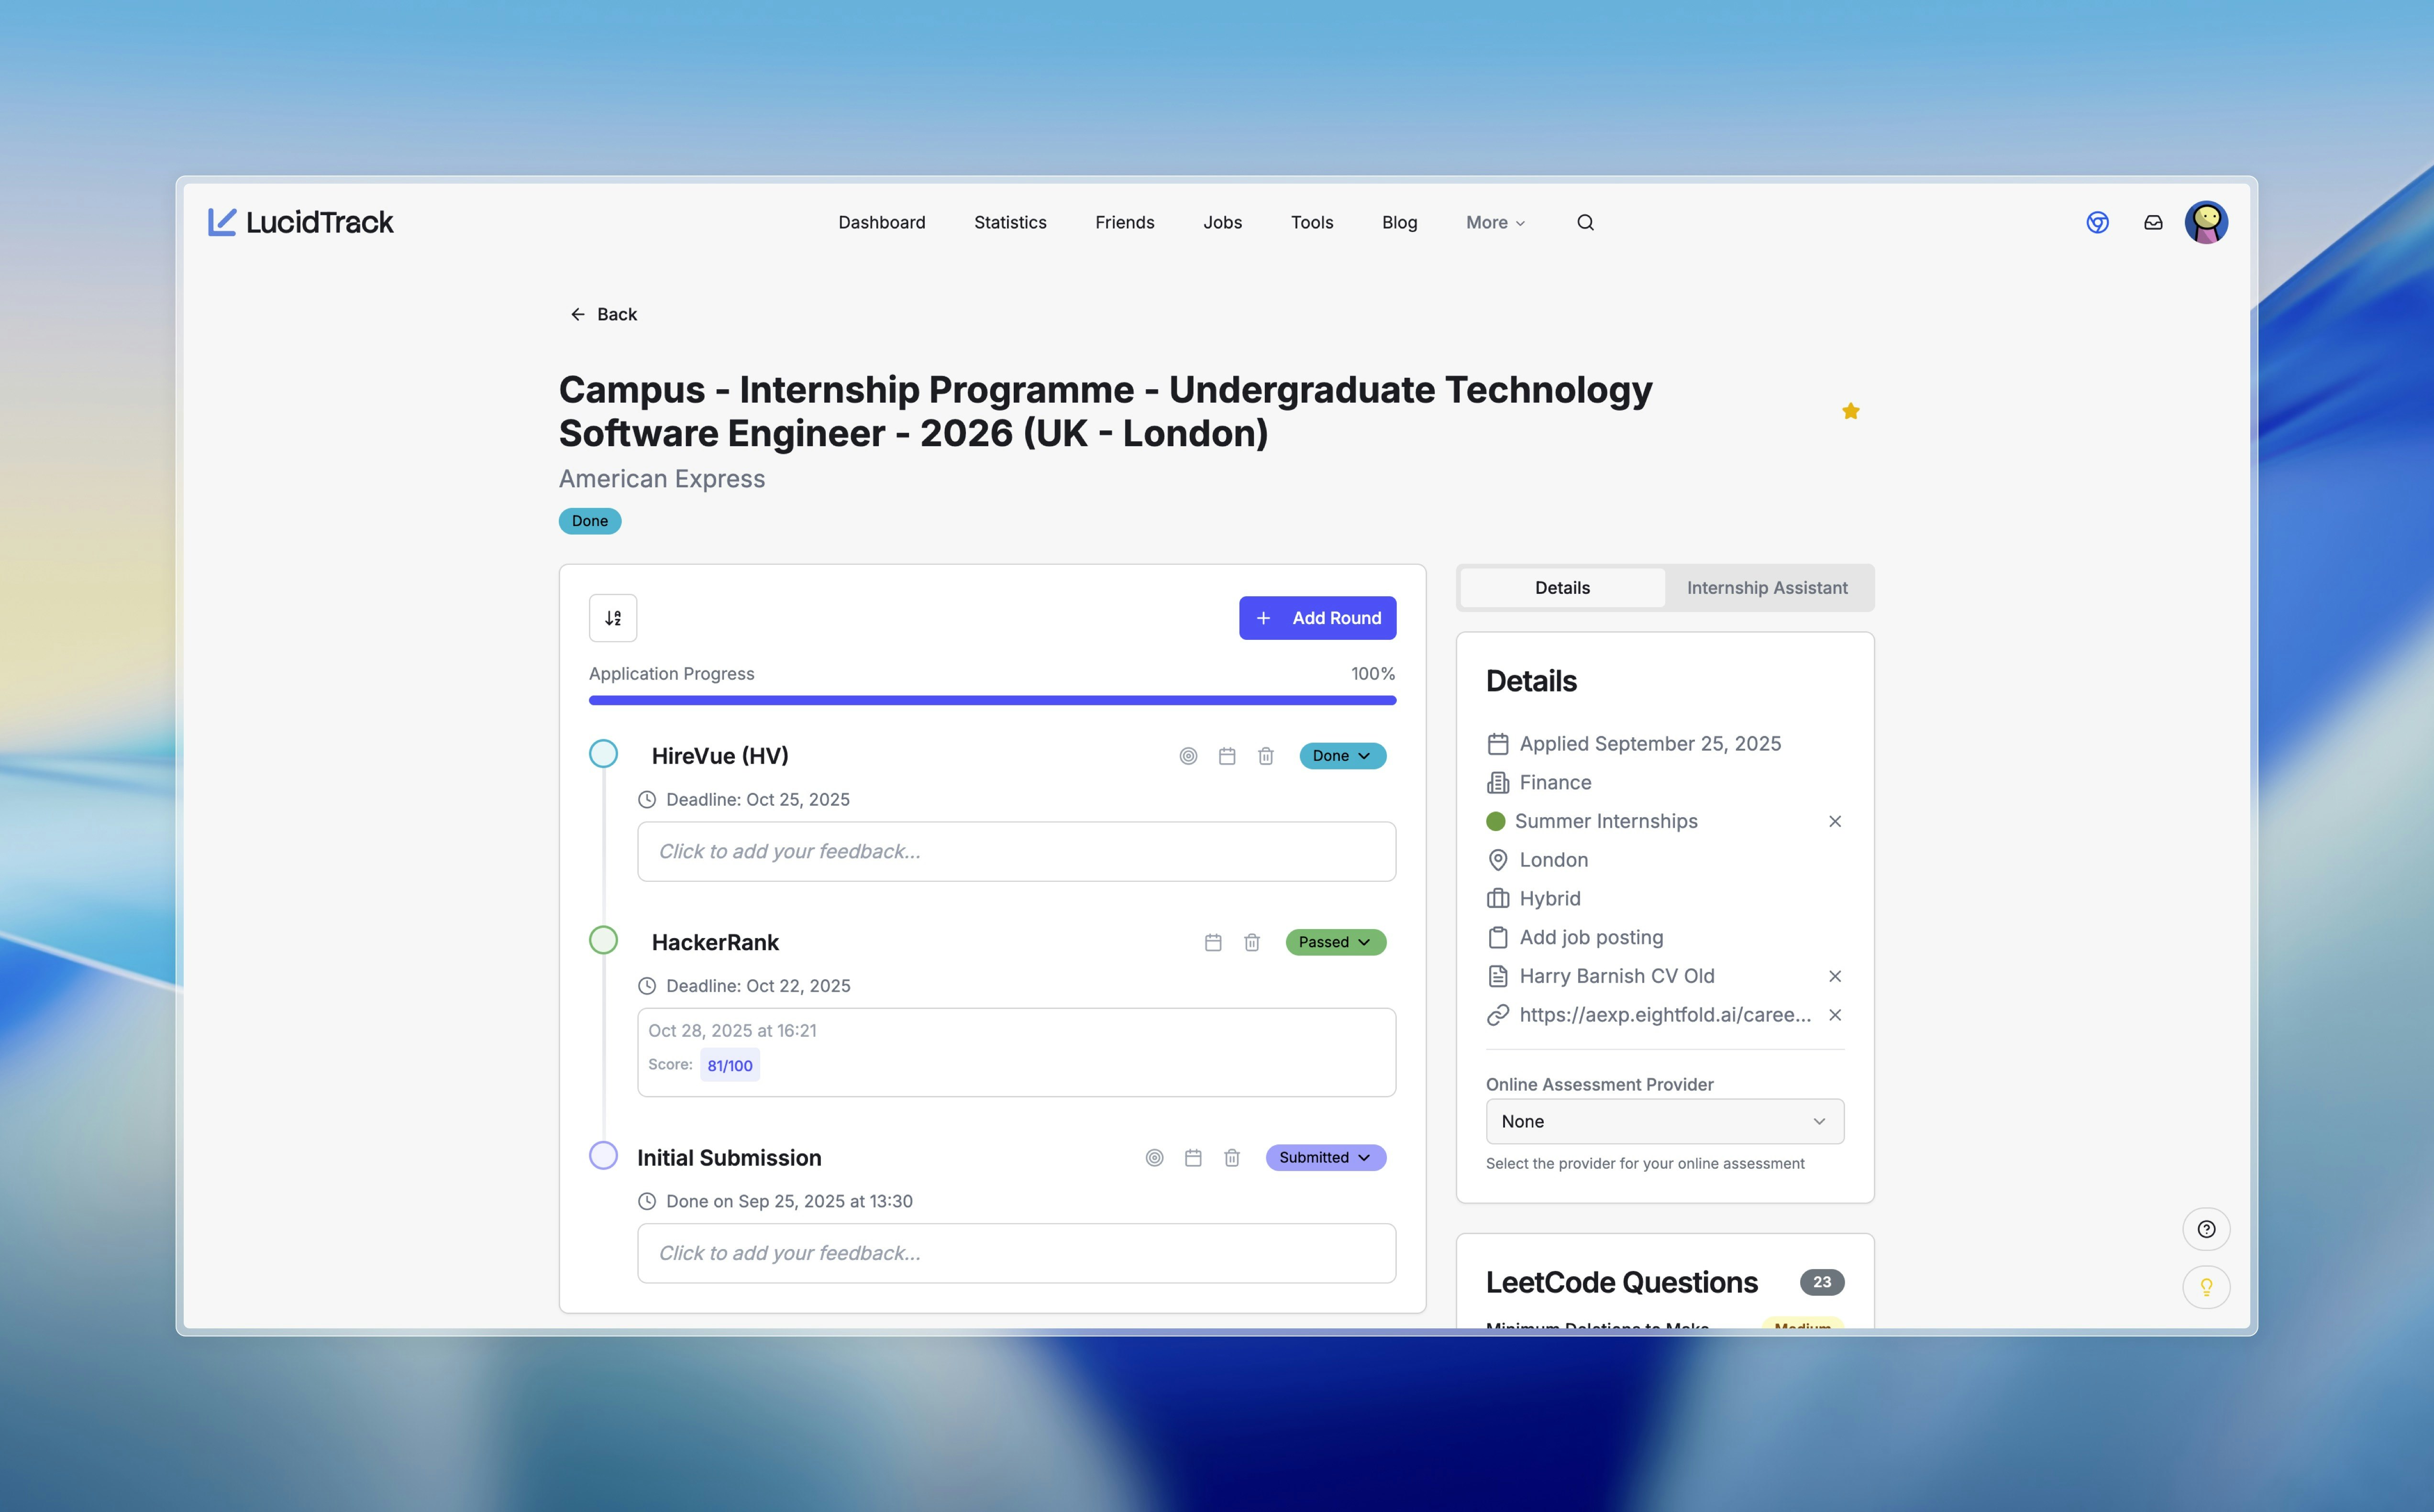The width and height of the screenshot is (2434, 1512).
Task: Click the Chrome extension icon
Action: (x=2097, y=222)
